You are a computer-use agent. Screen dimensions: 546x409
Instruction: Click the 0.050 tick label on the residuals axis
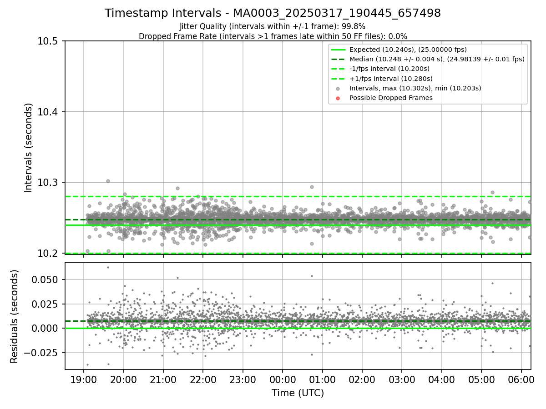tap(45, 279)
